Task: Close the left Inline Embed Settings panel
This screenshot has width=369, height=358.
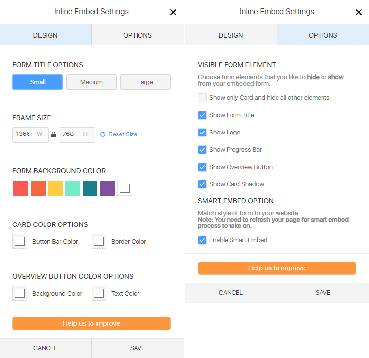Action: click(x=173, y=12)
